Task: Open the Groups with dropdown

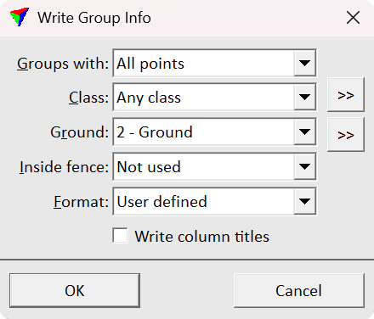Action: point(214,63)
